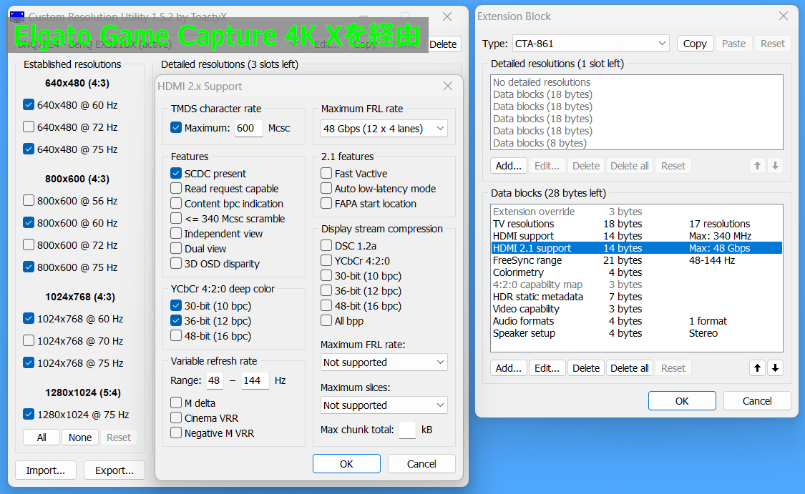Open the Type CTA-861 dropdown
The height and width of the screenshot is (494, 805).
(x=591, y=44)
